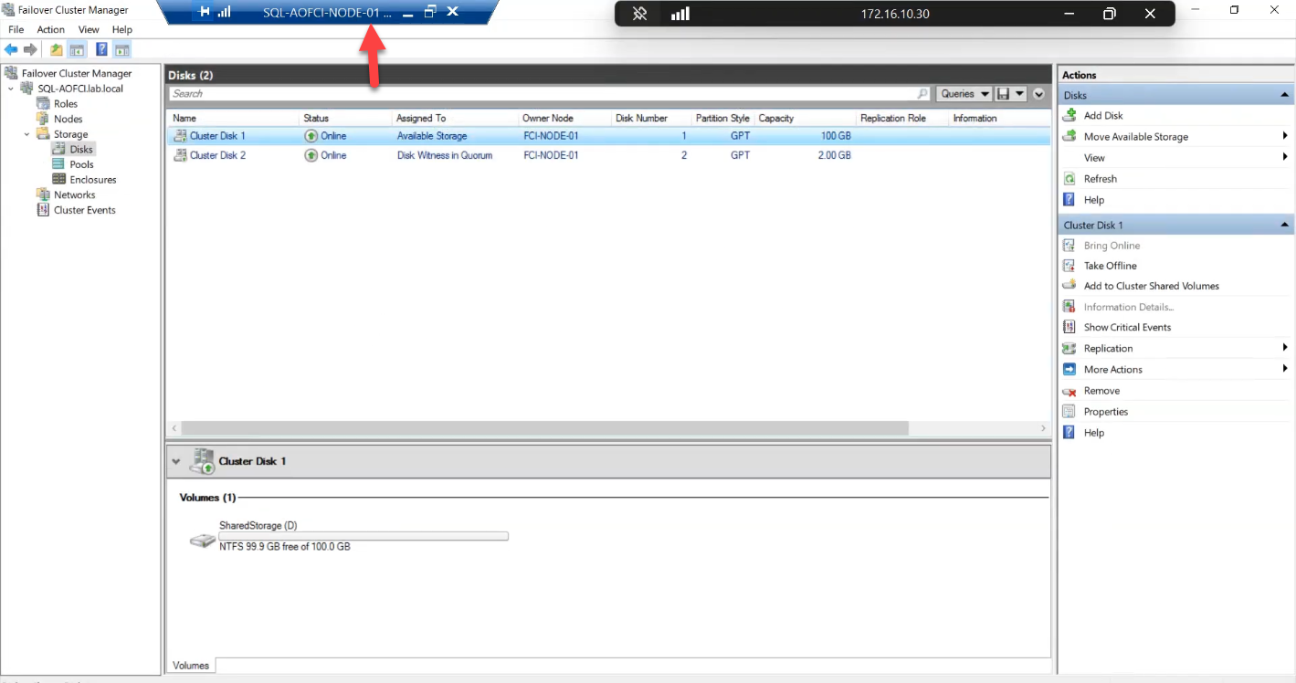1296x683 pixels.
Task: Select Nodes in the console tree
Action: pos(68,119)
